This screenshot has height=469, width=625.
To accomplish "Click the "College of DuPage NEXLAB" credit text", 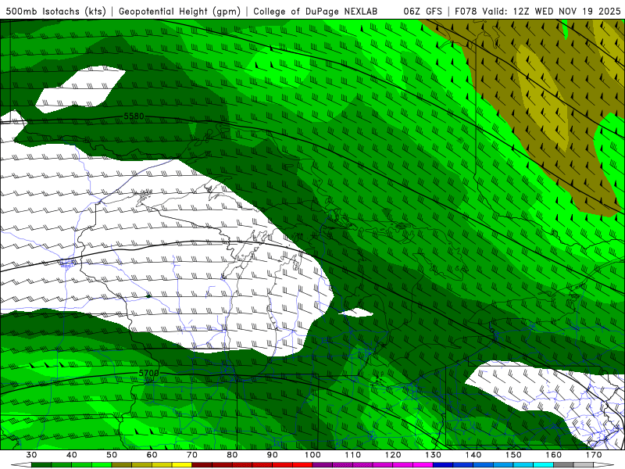I will pyautogui.click(x=315, y=11).
